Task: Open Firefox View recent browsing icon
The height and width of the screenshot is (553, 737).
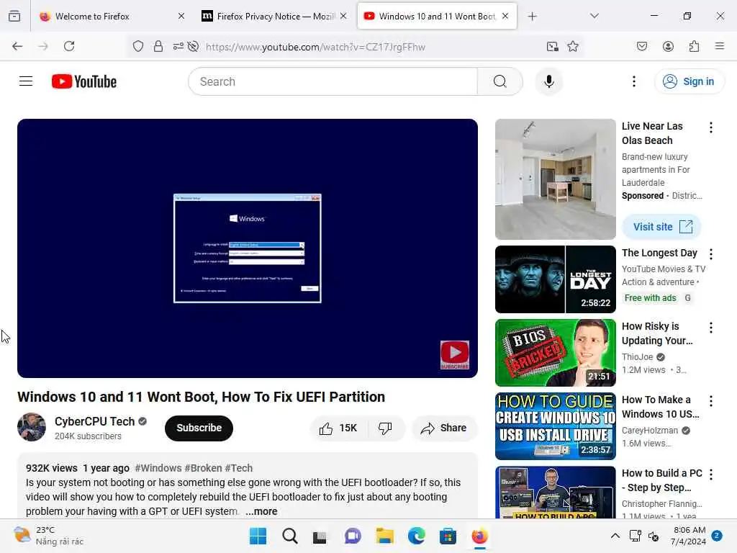Action: 14,16
